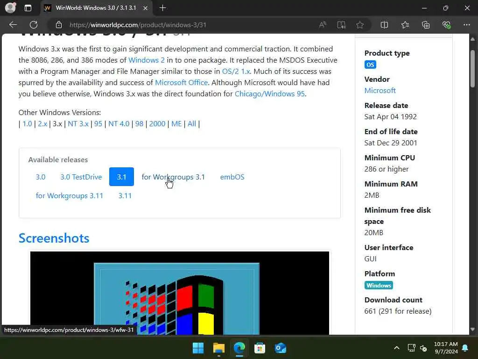Open the Microsoft Office link

(182, 83)
